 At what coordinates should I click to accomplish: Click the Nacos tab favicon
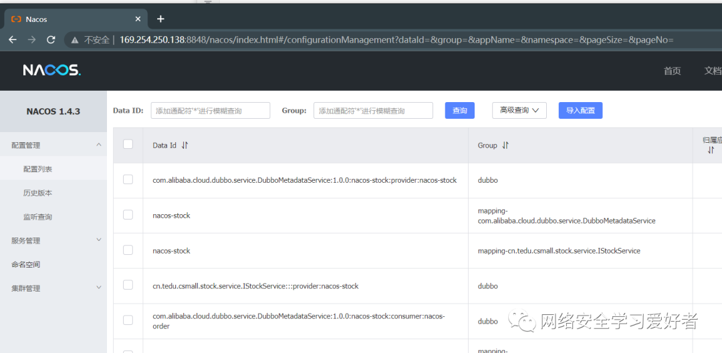(x=16, y=19)
